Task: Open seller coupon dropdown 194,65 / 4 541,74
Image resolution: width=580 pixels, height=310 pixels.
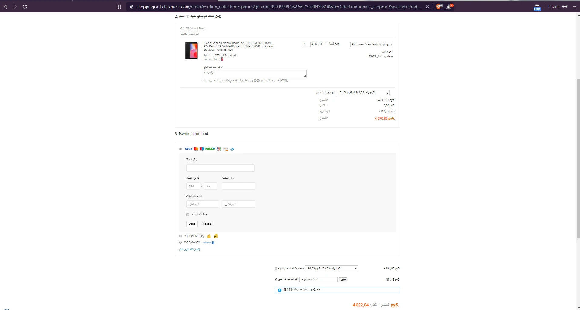Action: coord(363,93)
